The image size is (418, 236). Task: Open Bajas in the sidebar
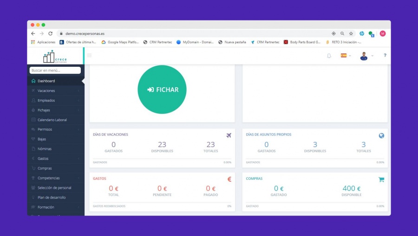point(56,139)
